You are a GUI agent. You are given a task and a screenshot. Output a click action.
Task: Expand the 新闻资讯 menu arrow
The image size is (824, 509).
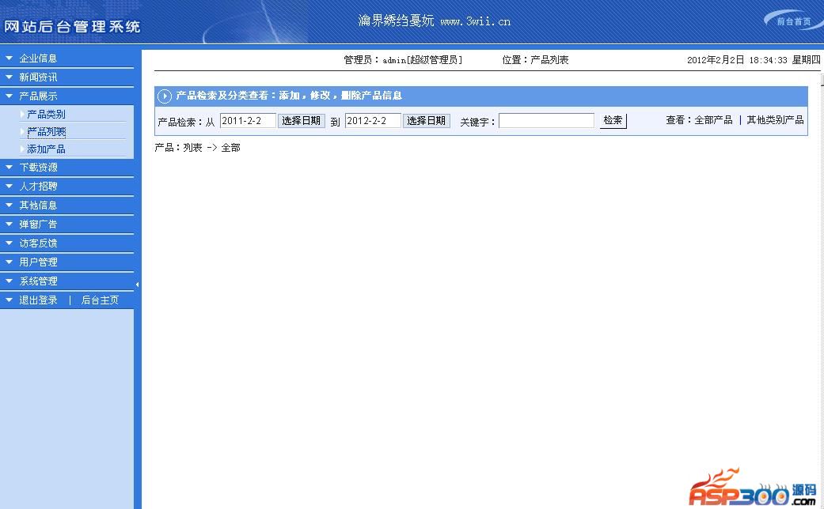(x=9, y=77)
